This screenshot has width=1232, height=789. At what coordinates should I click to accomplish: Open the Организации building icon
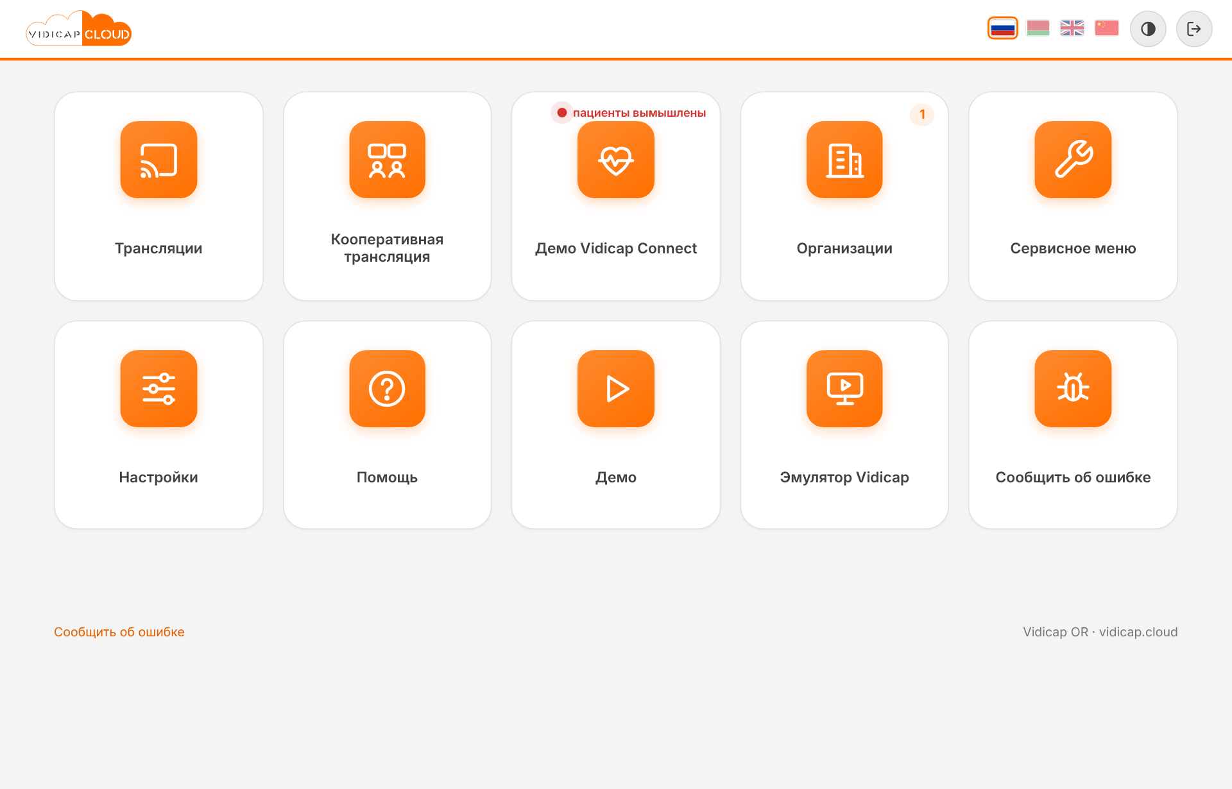844,160
